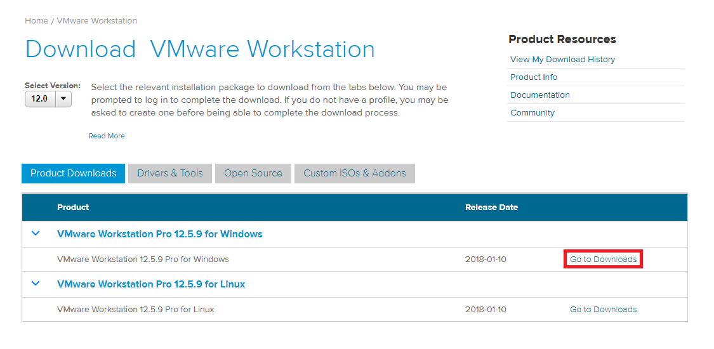
Task: Select text VMware Workstation 12.5.9 Pro for Linux
Action: click(136, 310)
